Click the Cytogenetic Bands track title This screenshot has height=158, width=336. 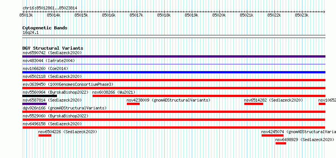click(45, 28)
